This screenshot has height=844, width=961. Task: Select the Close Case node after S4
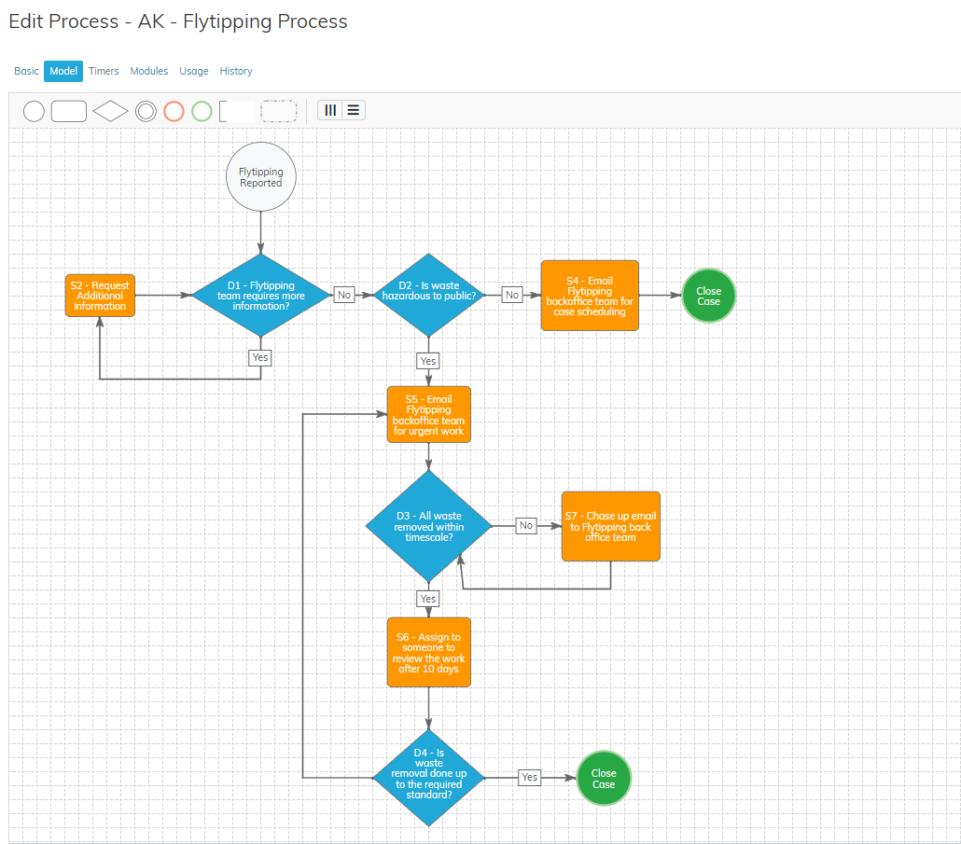(708, 296)
